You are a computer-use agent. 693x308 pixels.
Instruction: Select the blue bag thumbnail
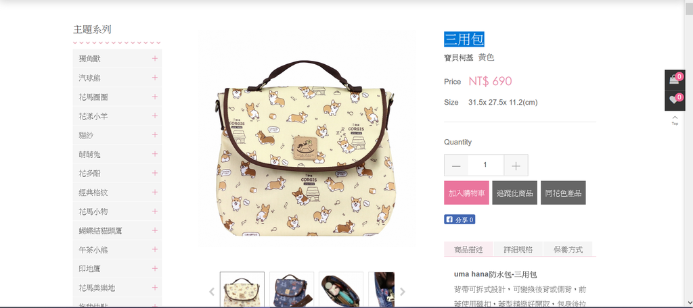[292, 290]
